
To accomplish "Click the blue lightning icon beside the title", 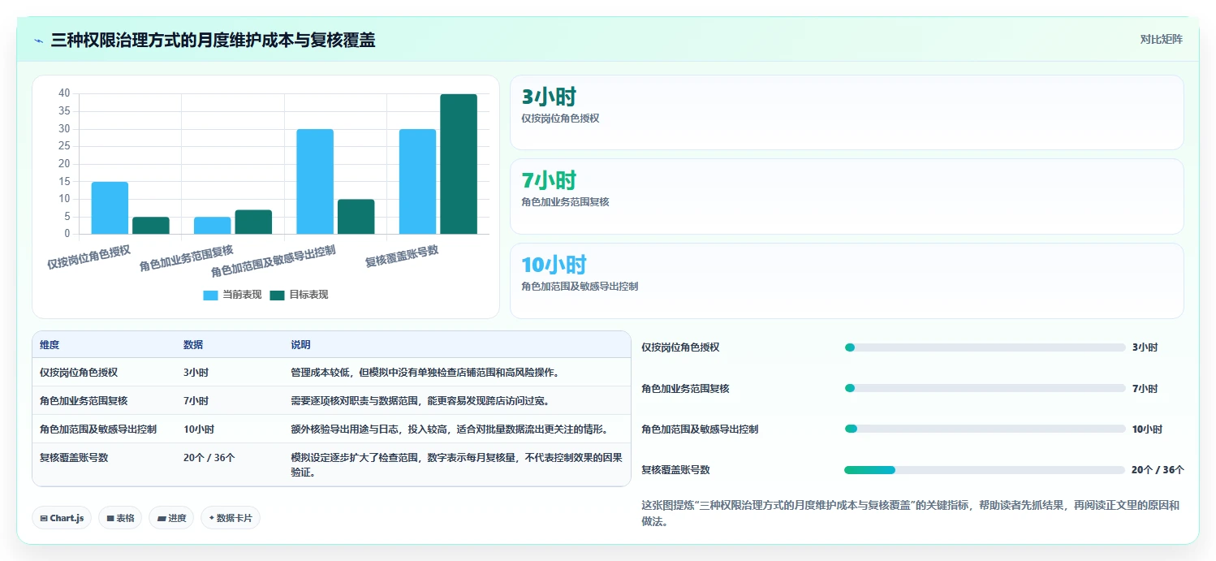I will 38,40.
